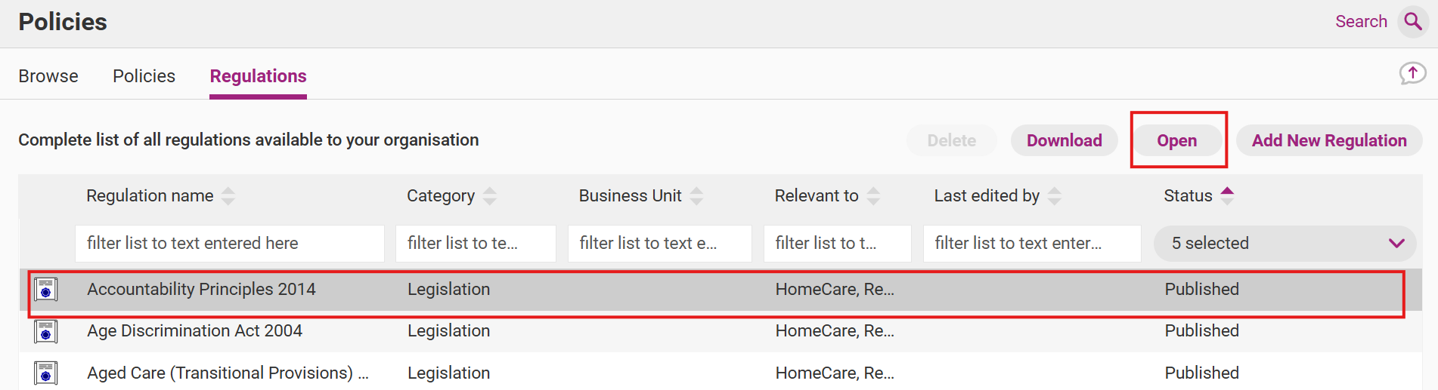1438x390 pixels.
Task: Switch to the Policies tab
Action: coord(144,76)
